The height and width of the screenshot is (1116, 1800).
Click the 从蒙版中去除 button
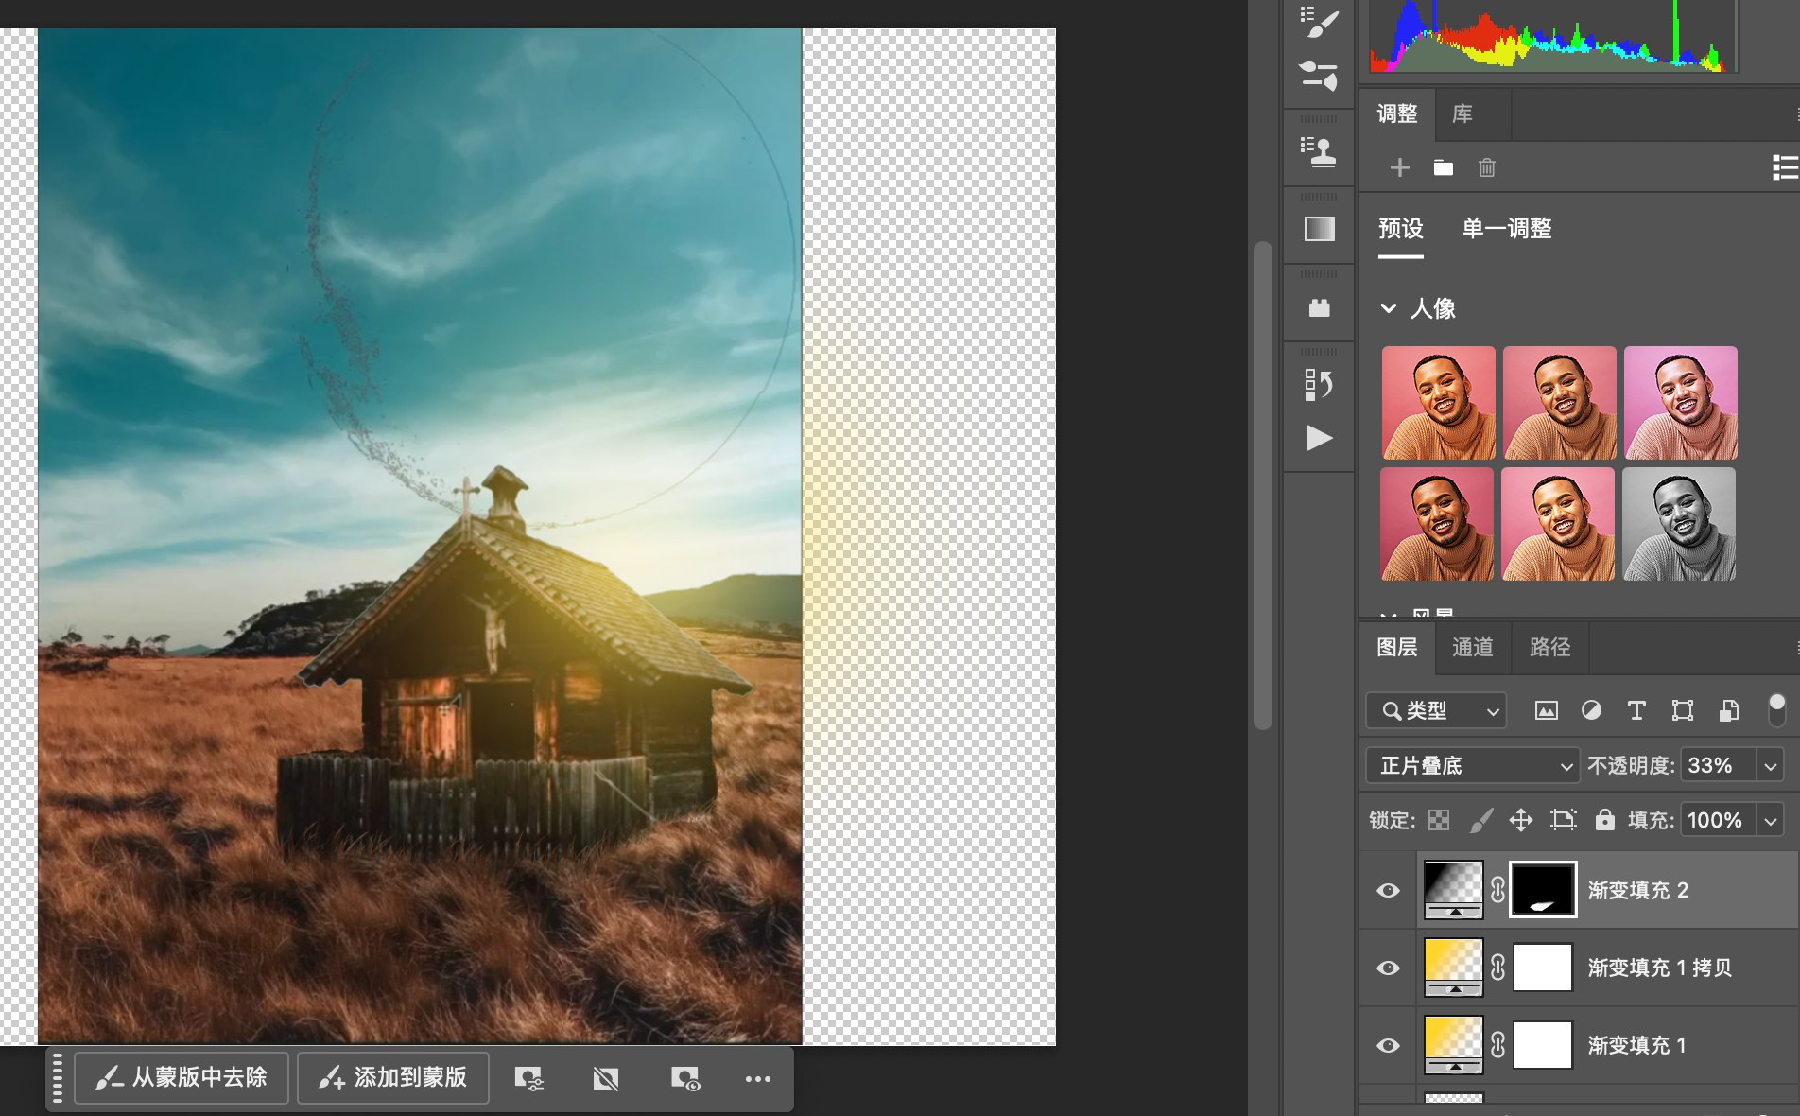pos(182,1077)
